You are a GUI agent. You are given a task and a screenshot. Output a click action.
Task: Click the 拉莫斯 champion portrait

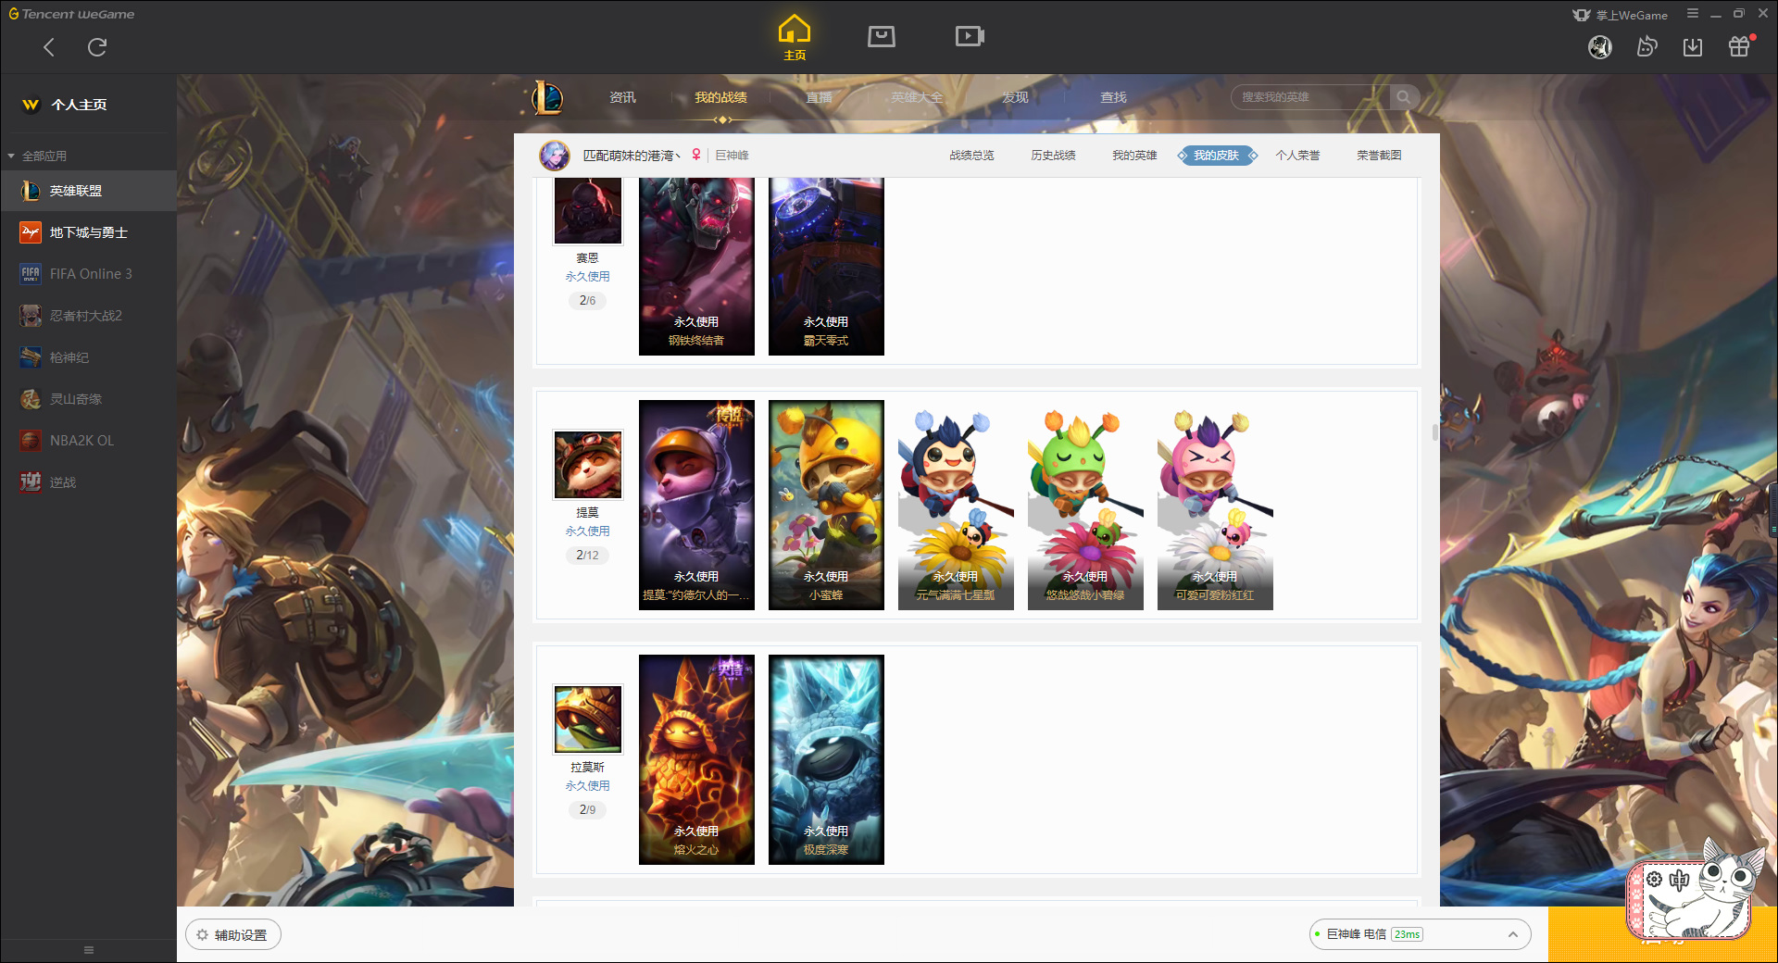tap(588, 719)
